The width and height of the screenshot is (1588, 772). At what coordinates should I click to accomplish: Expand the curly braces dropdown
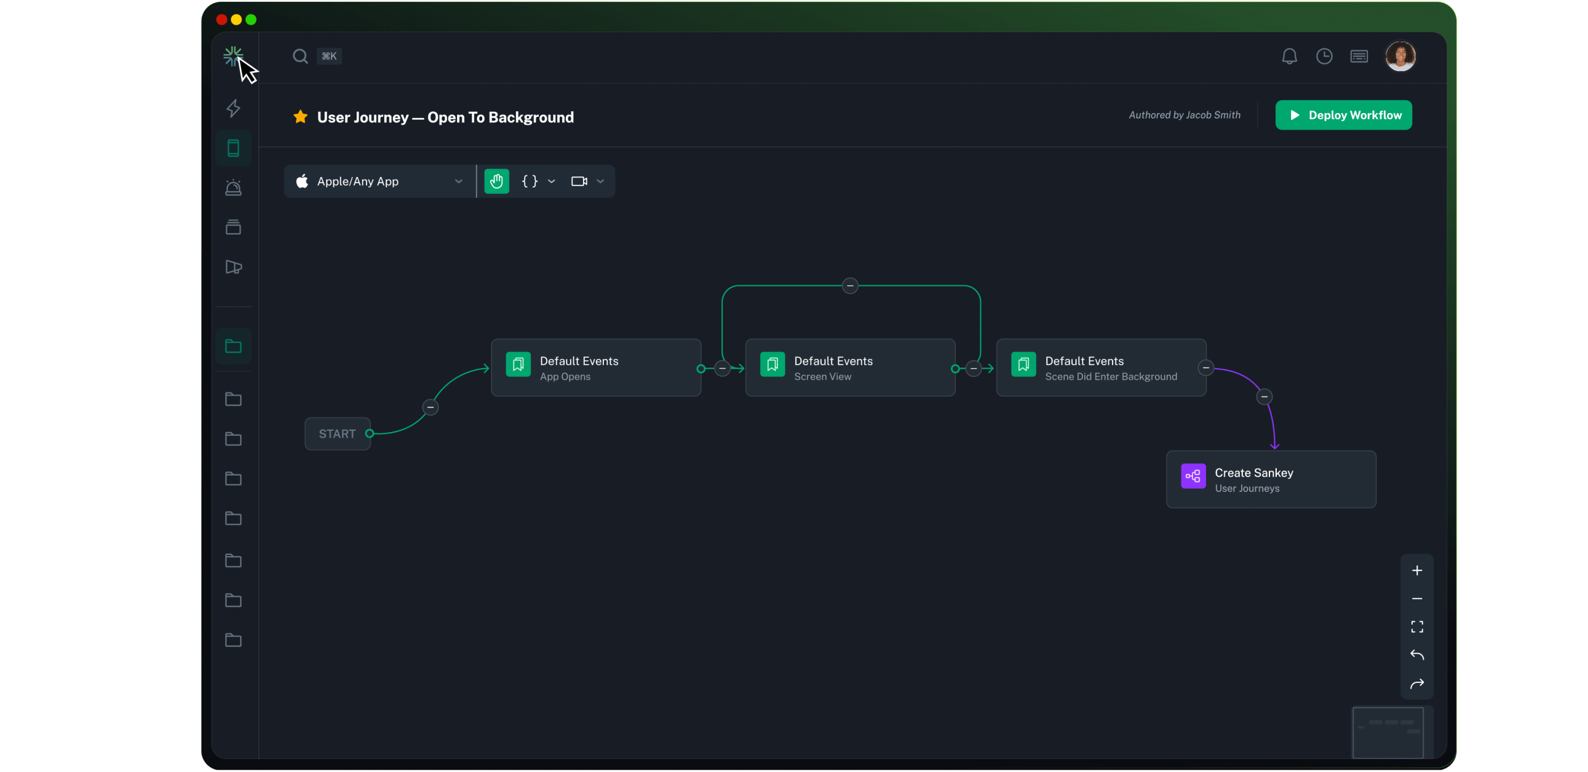tap(538, 181)
